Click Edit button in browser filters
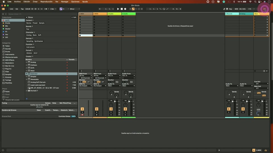 click(x=74, y=17)
